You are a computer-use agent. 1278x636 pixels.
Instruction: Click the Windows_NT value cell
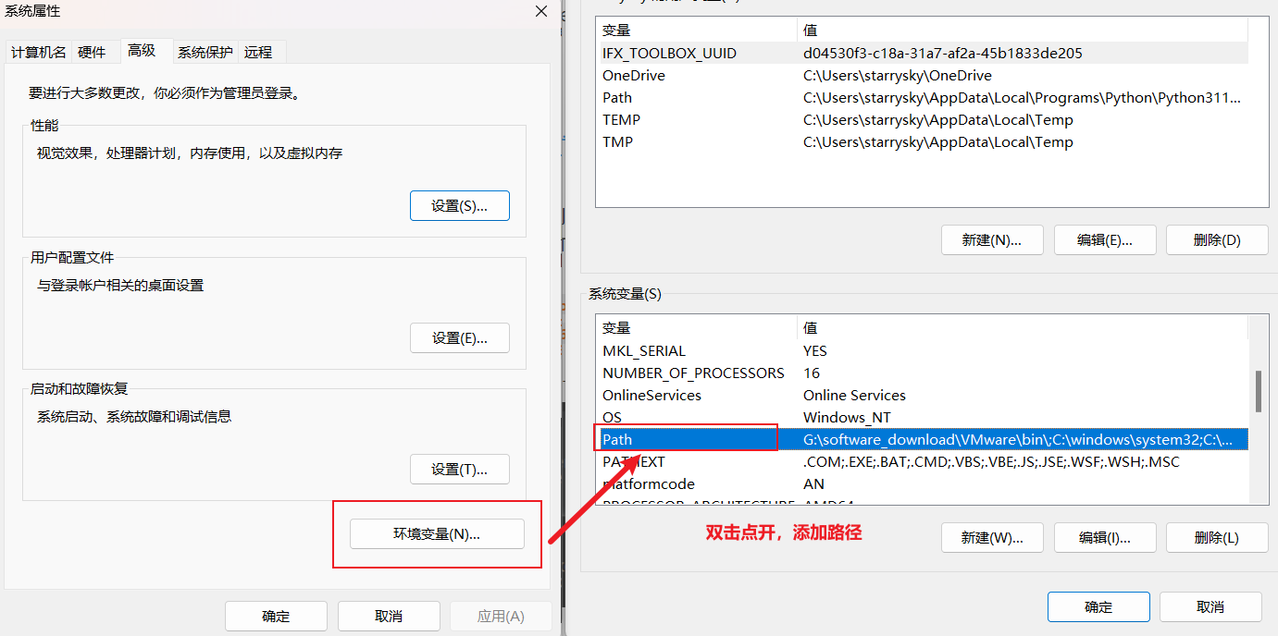click(x=847, y=418)
